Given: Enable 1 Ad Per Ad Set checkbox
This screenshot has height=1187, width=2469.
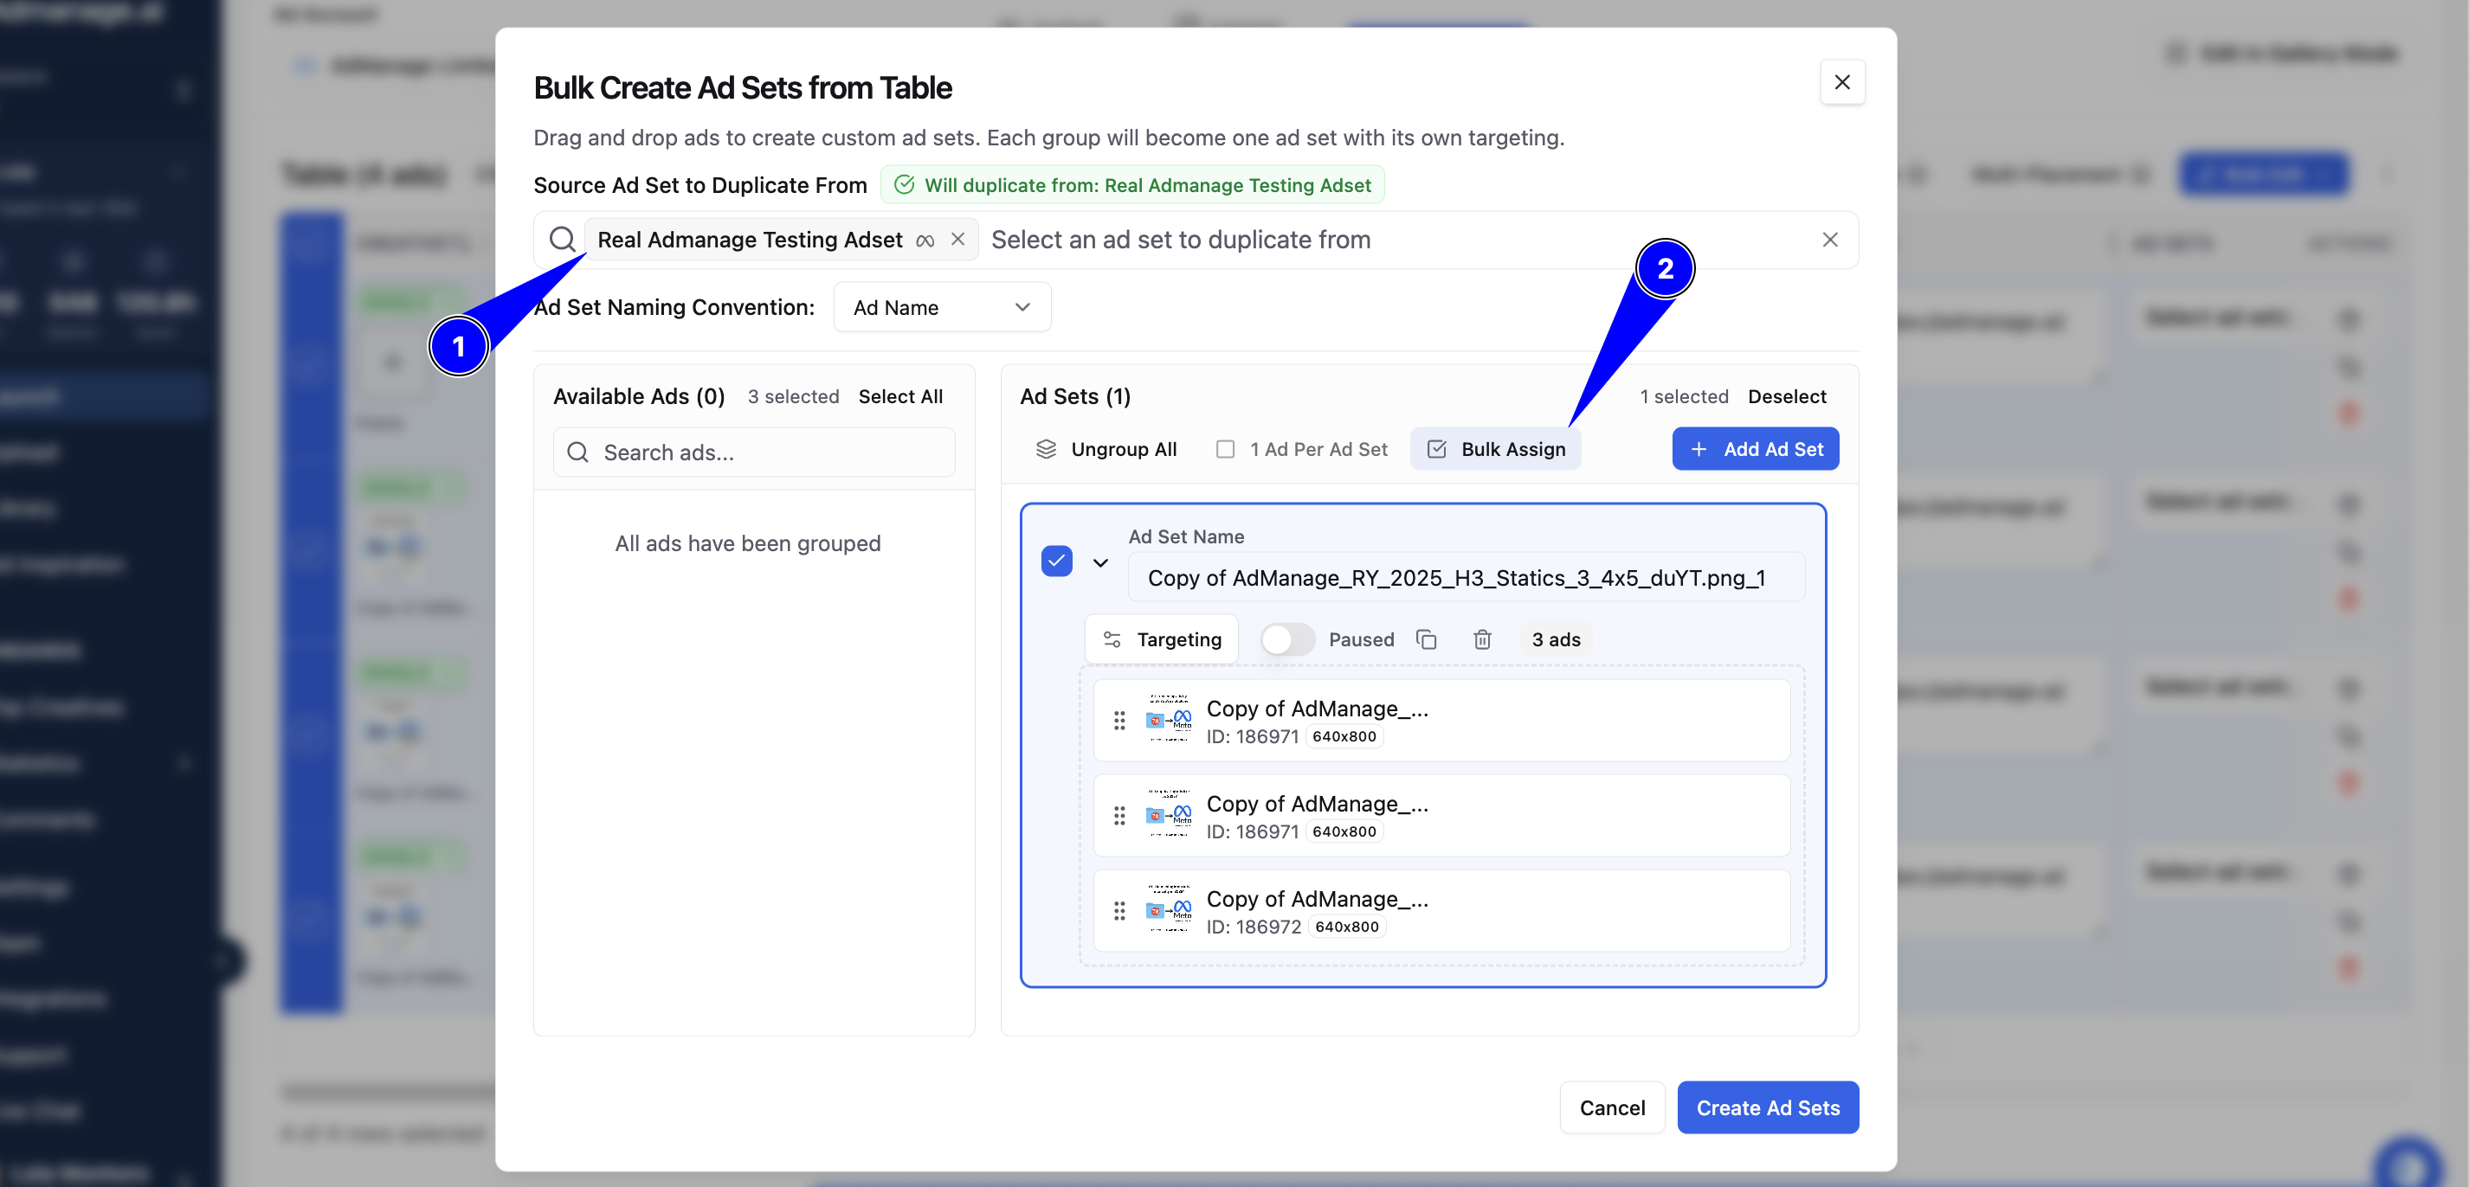Looking at the screenshot, I should 1225,449.
